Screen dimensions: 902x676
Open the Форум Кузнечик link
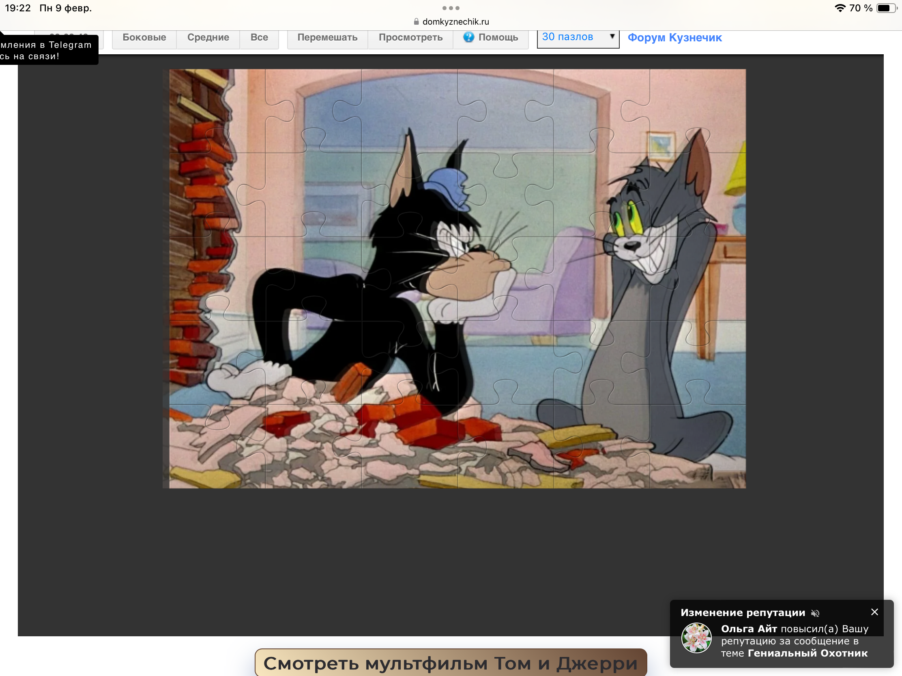(x=674, y=37)
